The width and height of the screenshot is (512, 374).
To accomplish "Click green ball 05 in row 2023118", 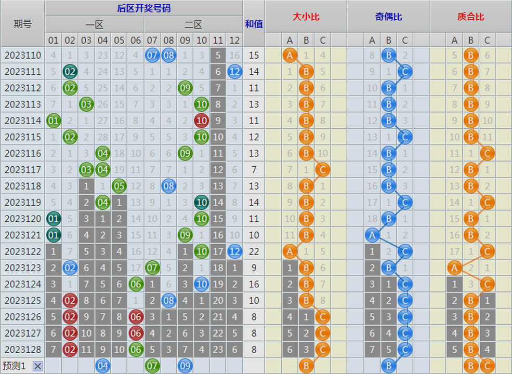I will 119,186.
